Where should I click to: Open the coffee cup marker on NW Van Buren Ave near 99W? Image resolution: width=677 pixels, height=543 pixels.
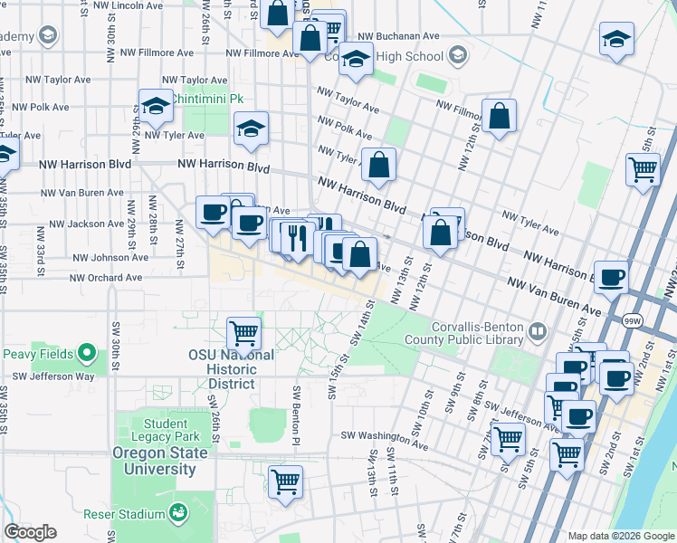[611, 279]
